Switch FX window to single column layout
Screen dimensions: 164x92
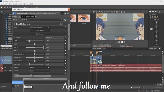click(x=62, y=13)
